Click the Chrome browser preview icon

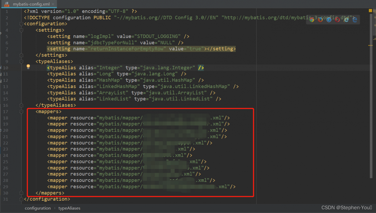(312, 20)
